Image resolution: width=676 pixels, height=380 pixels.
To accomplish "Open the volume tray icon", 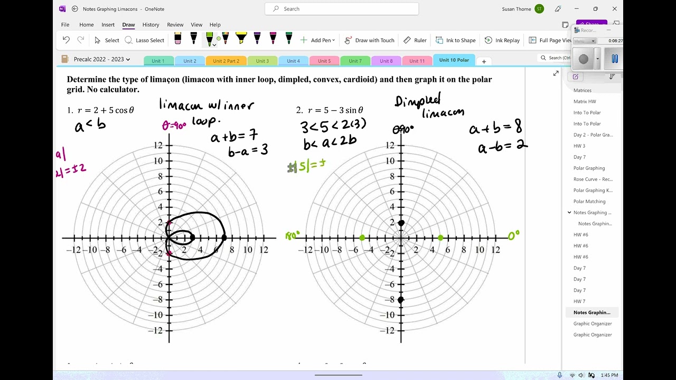I will (x=583, y=375).
